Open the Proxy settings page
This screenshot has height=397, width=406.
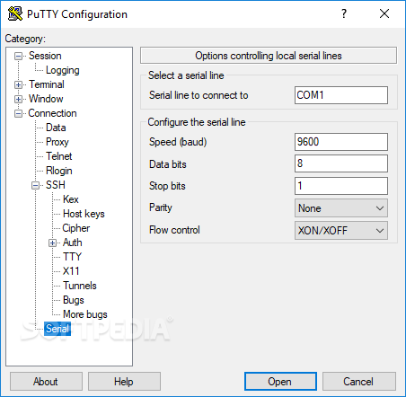57,142
